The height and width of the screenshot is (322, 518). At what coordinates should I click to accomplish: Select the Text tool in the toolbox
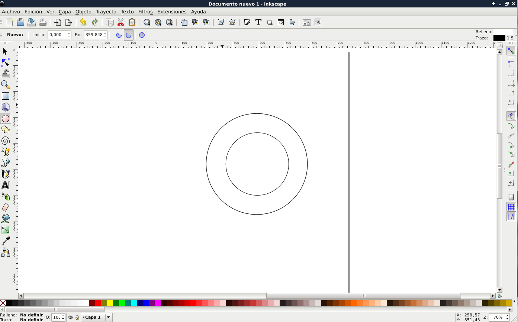click(5, 185)
